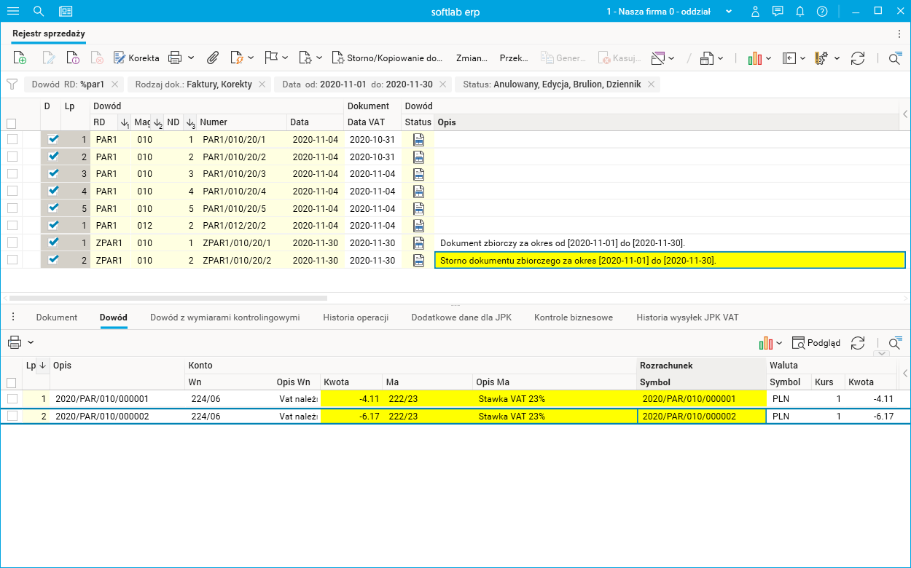The height and width of the screenshot is (568, 911).
Task: Open the Dodatkowe dane dla JPK tab
Action: point(461,317)
